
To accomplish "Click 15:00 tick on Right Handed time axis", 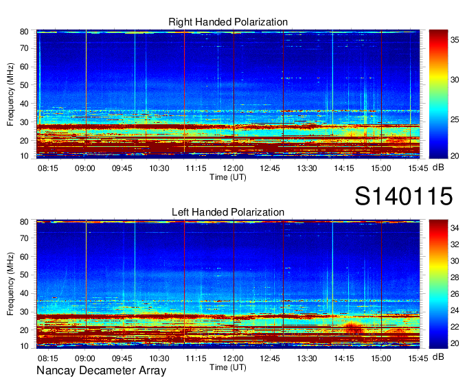I will [381, 168].
